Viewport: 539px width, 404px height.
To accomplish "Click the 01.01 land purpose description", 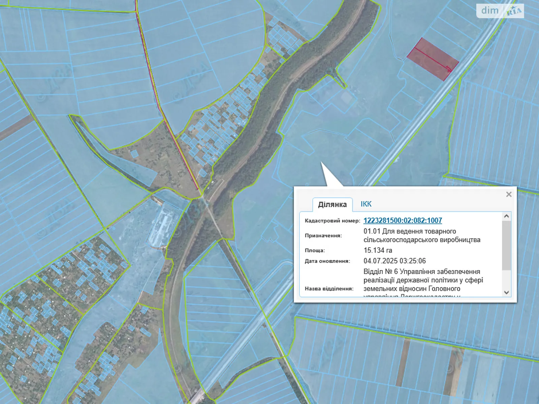I will 422,236.
